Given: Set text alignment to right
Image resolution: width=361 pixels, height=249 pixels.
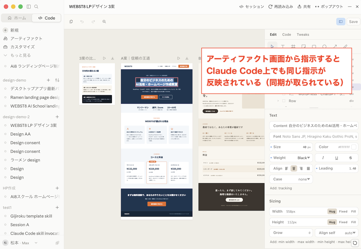Looking at the screenshot, I should [x=301, y=169].
